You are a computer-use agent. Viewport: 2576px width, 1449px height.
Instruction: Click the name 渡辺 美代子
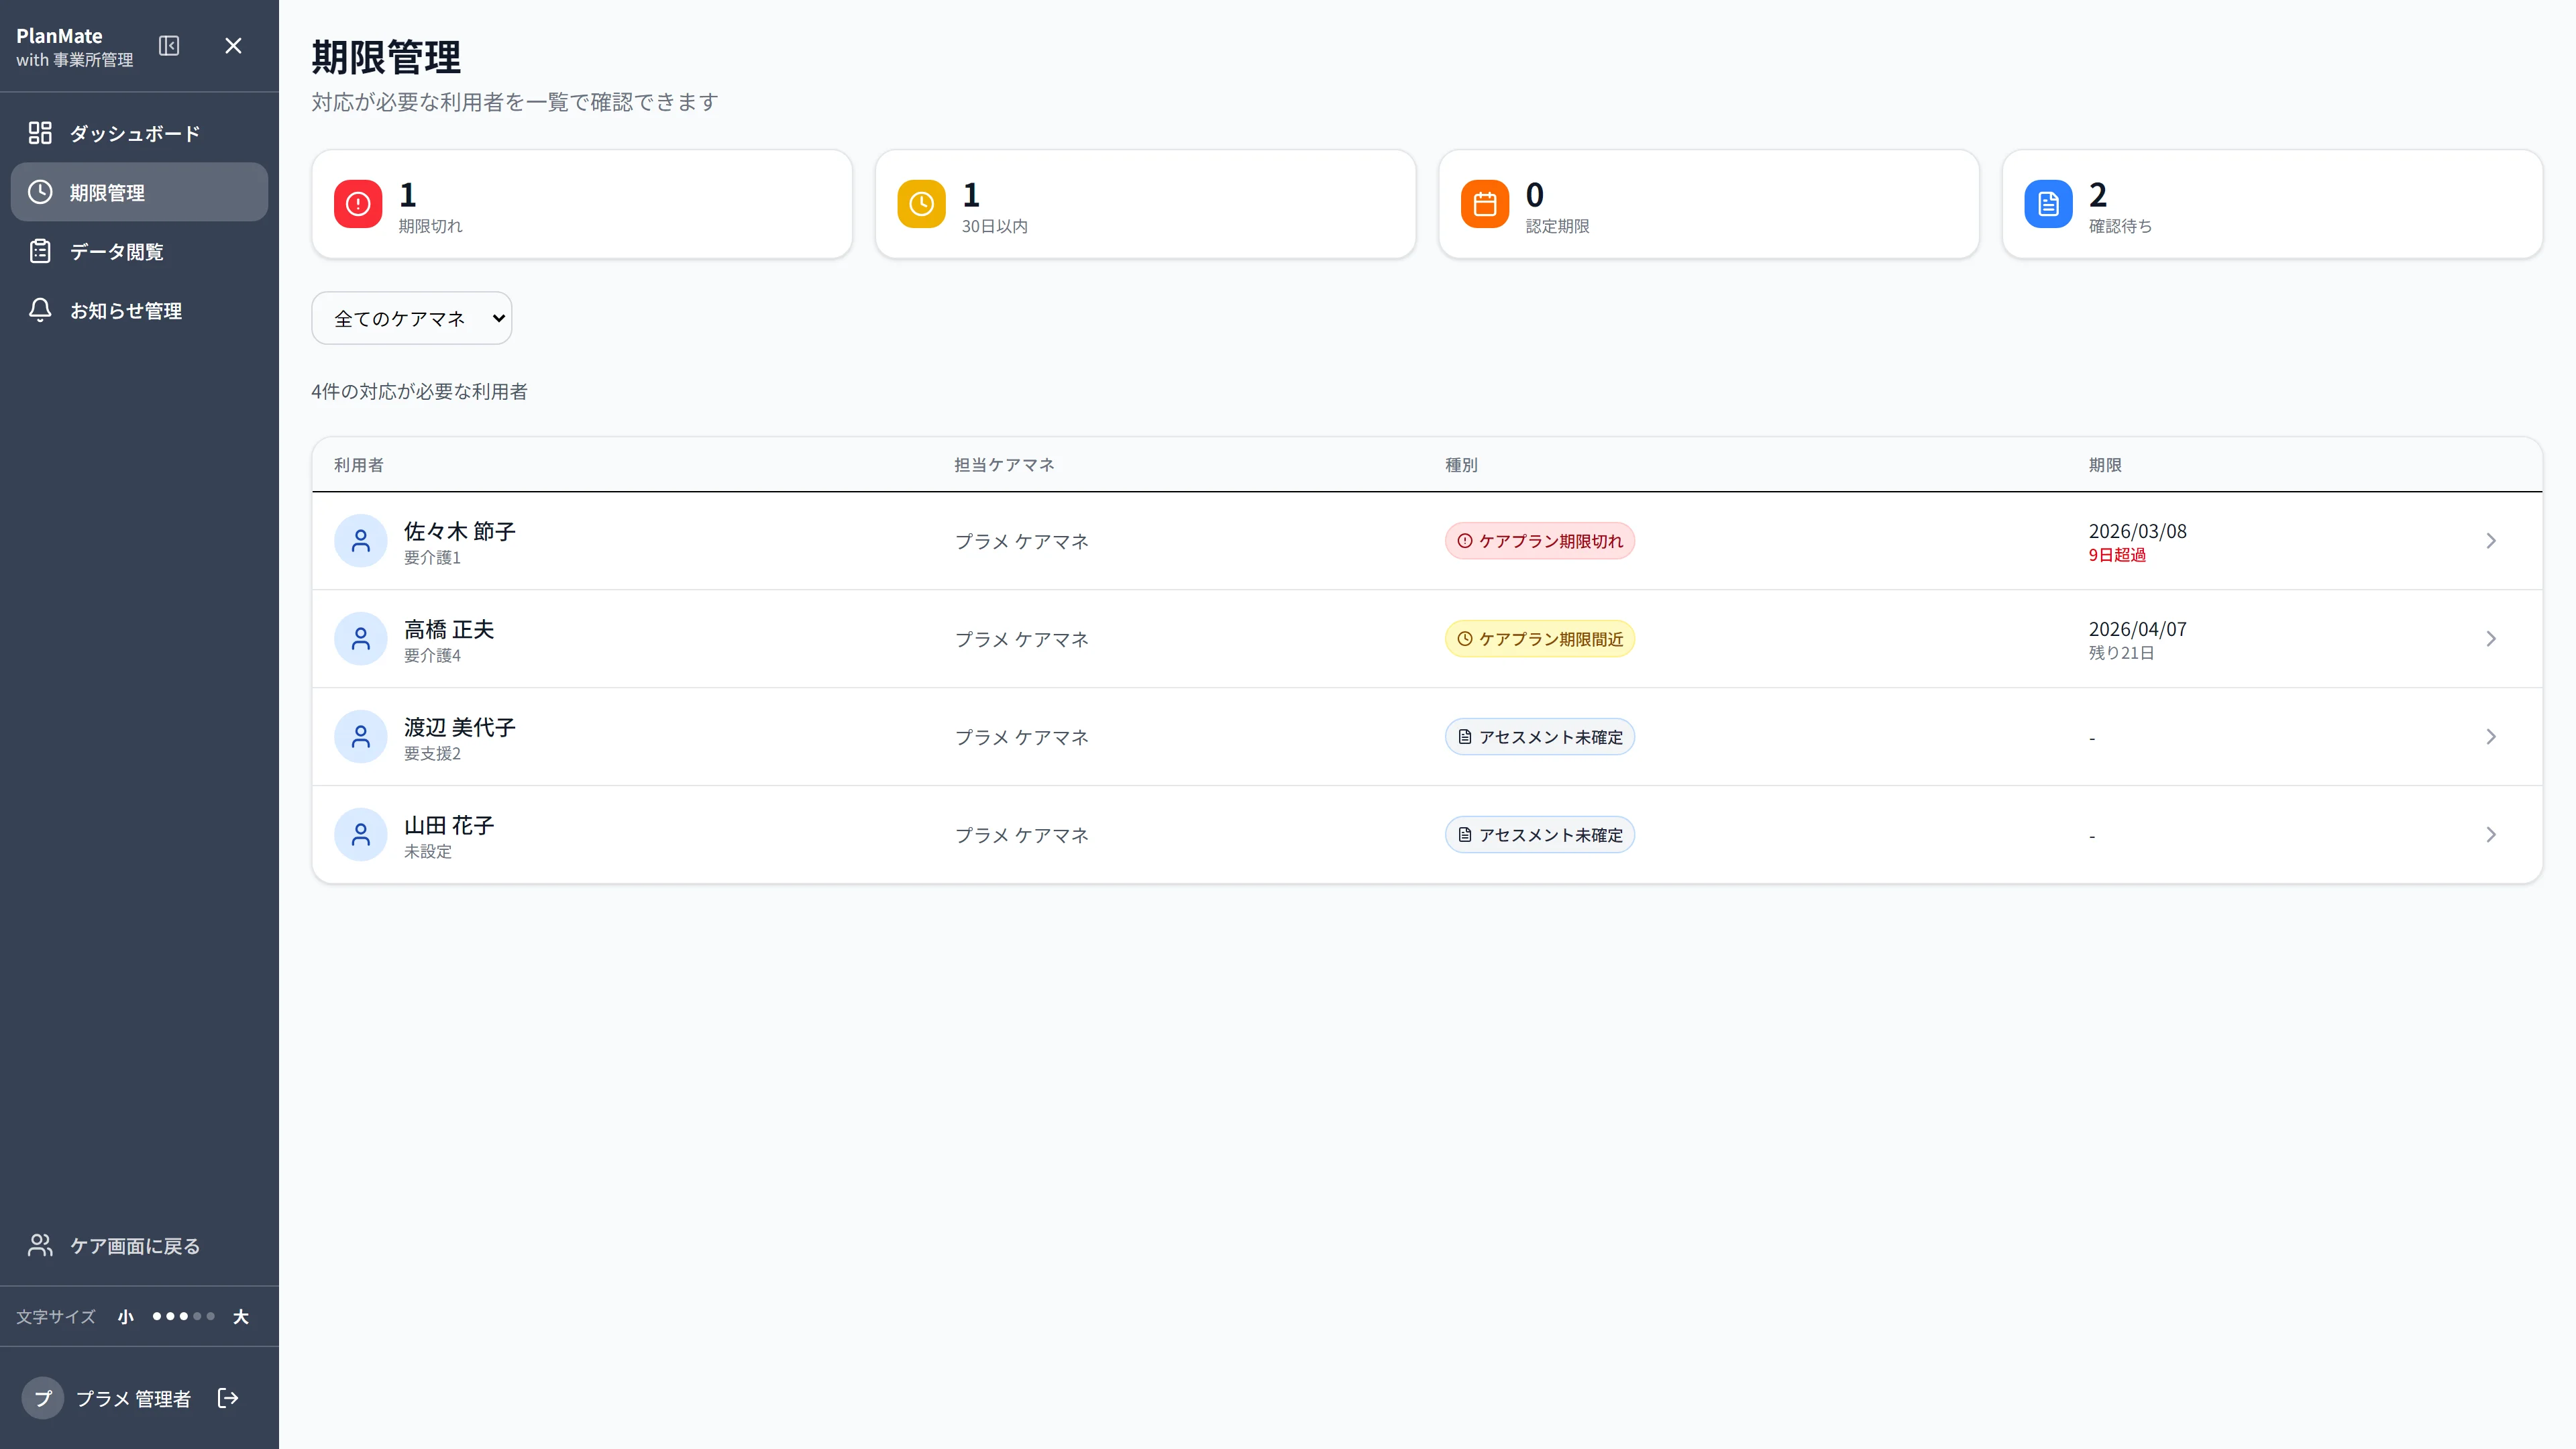pos(460,727)
